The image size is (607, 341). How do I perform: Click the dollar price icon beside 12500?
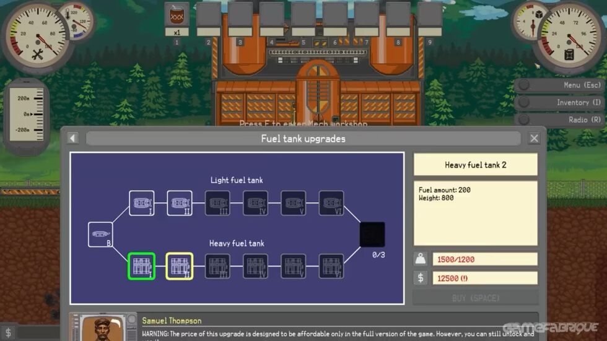coord(421,278)
